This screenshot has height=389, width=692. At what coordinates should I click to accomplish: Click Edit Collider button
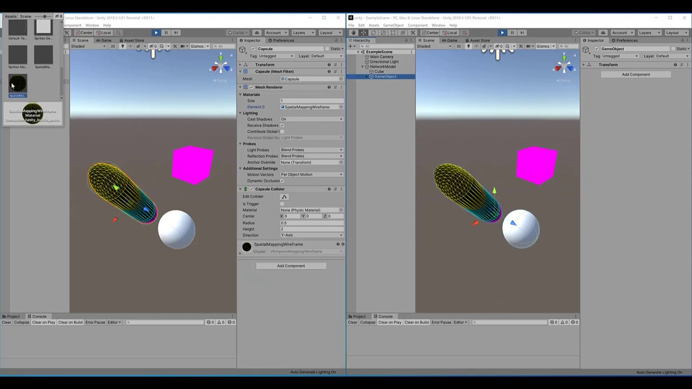pos(284,197)
